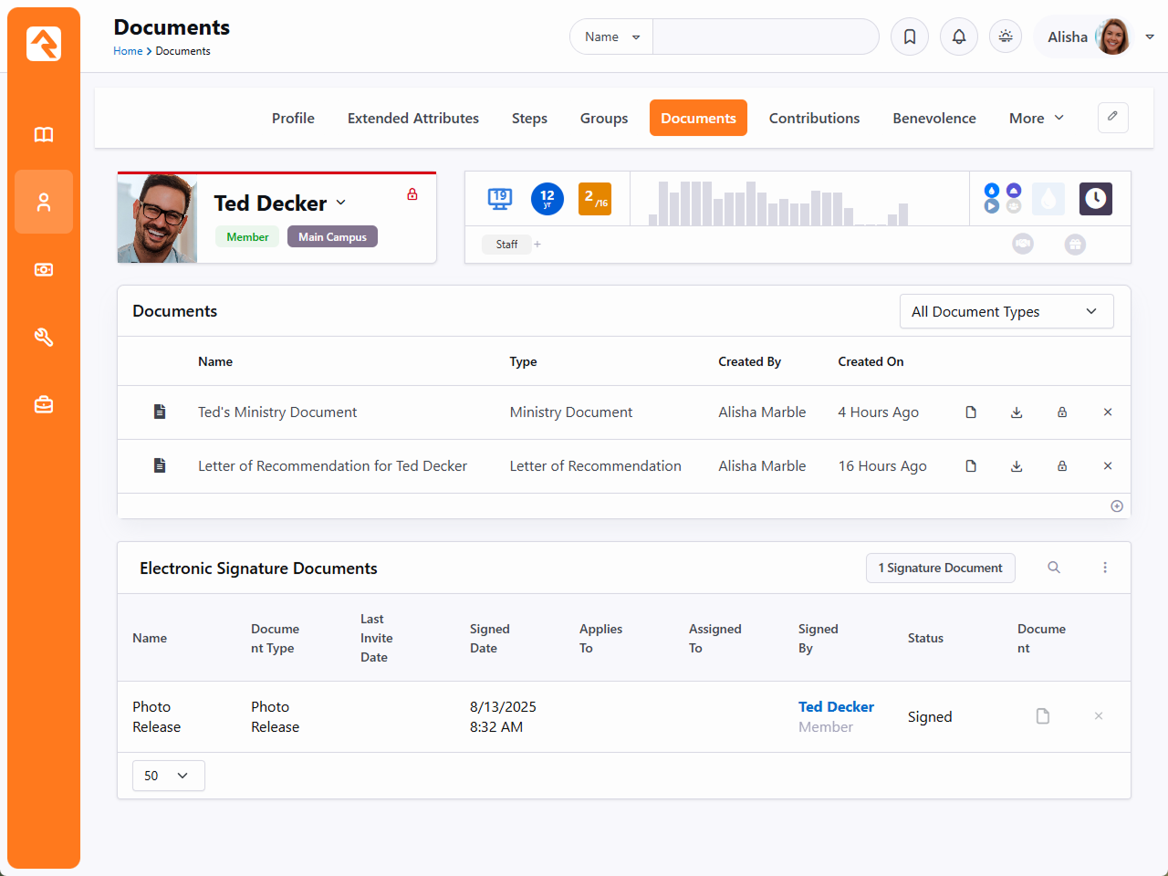Open the People section in sidebar

pyautogui.click(x=44, y=203)
